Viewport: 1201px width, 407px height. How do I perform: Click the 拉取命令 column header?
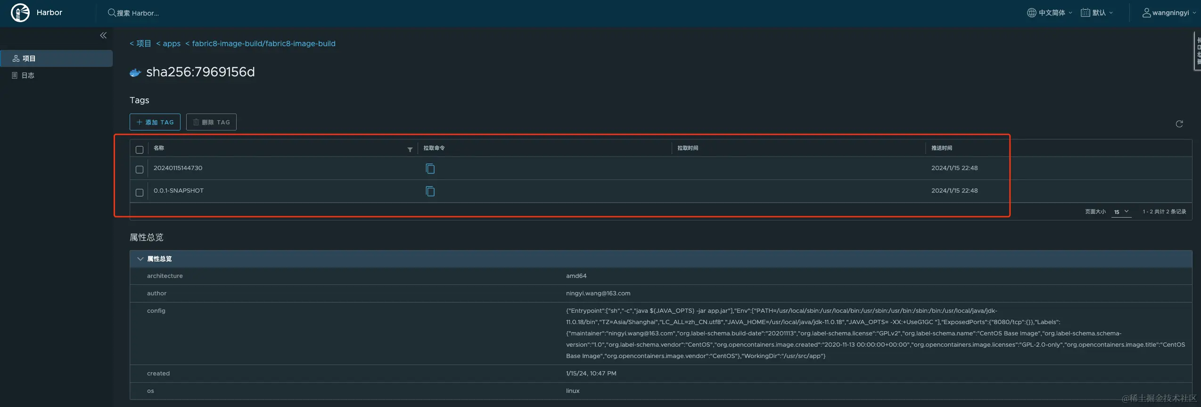tap(434, 148)
